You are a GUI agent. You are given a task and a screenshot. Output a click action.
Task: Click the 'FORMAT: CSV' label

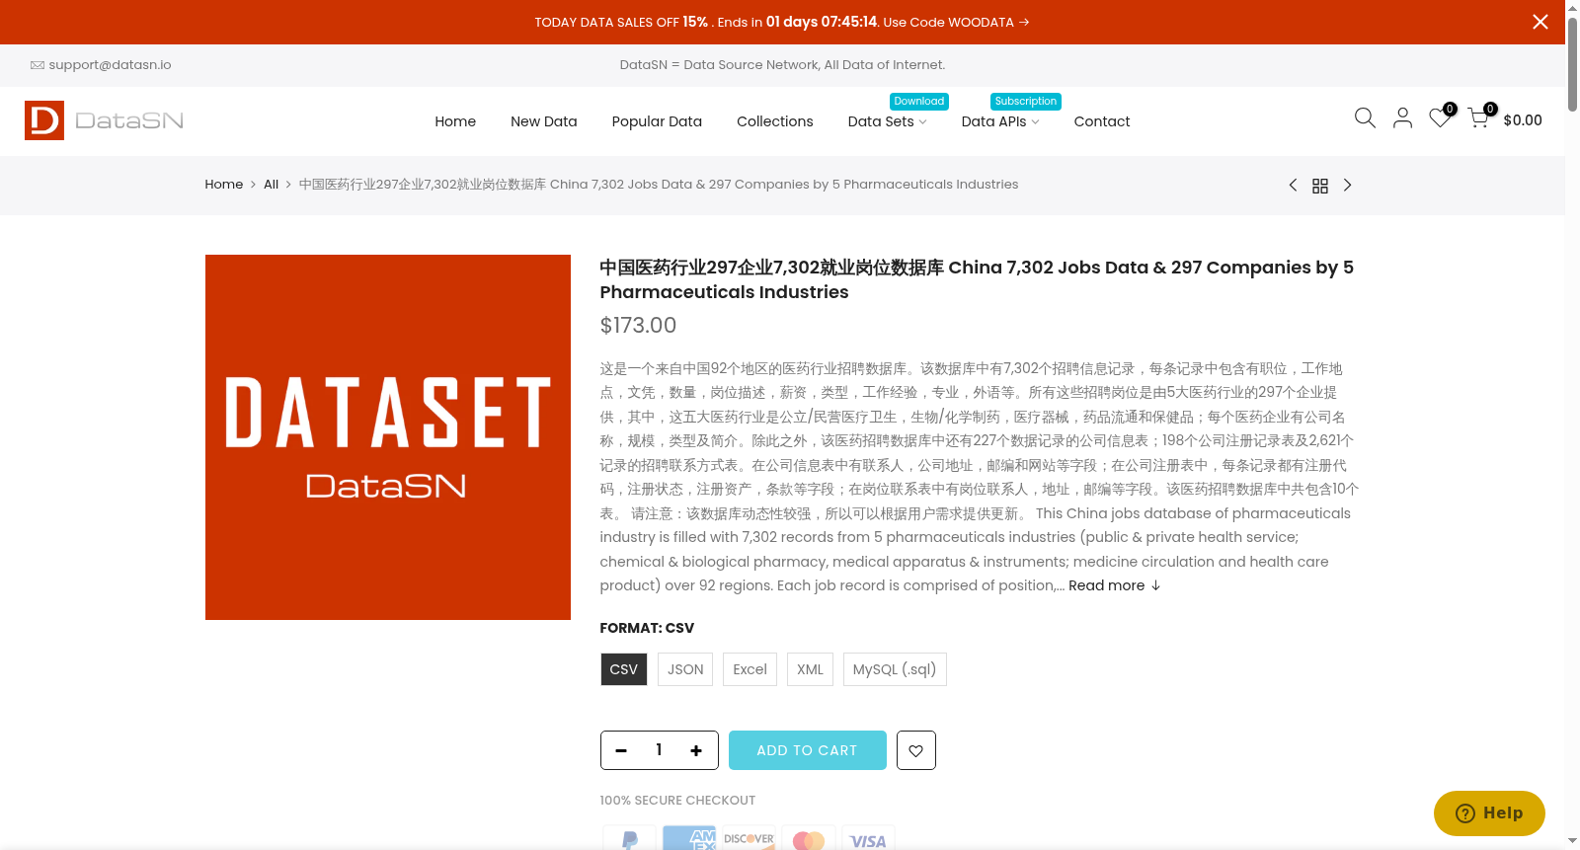click(x=647, y=628)
